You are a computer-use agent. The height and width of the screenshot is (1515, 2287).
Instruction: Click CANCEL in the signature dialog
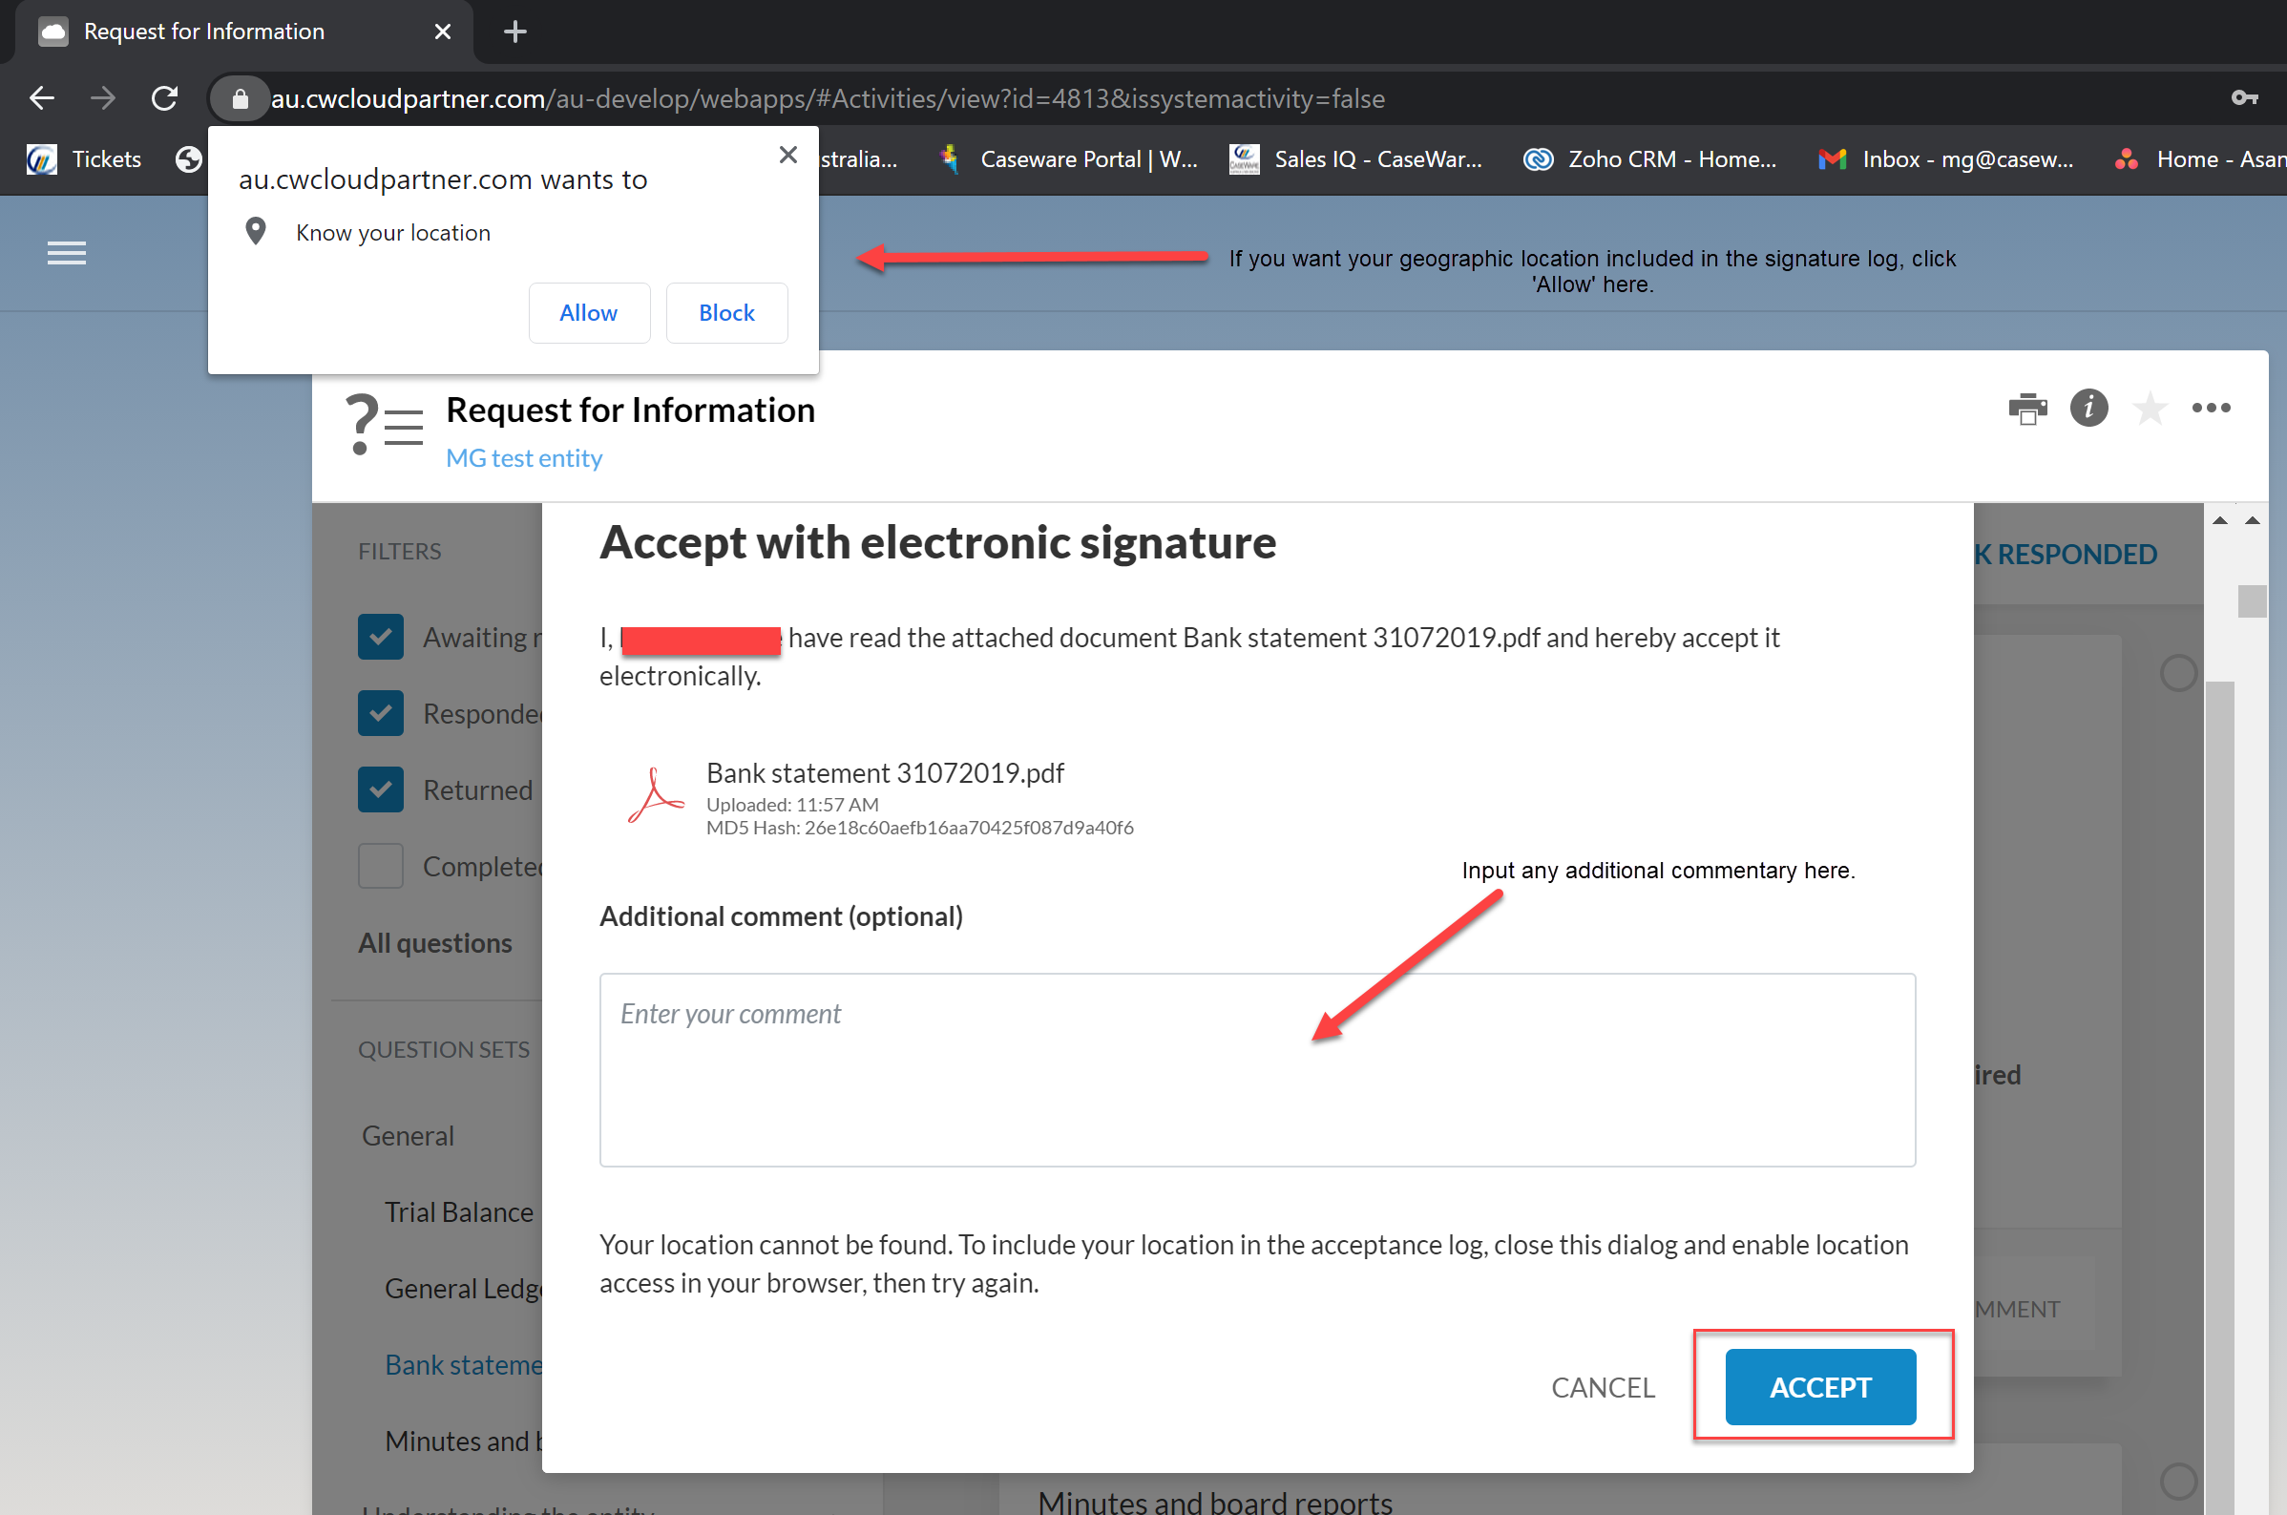(1603, 1387)
